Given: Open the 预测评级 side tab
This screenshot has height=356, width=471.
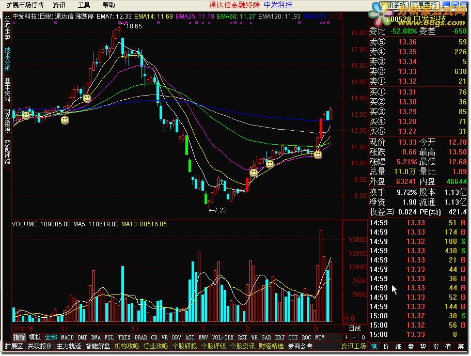Looking at the screenshot, I should coord(7,152).
